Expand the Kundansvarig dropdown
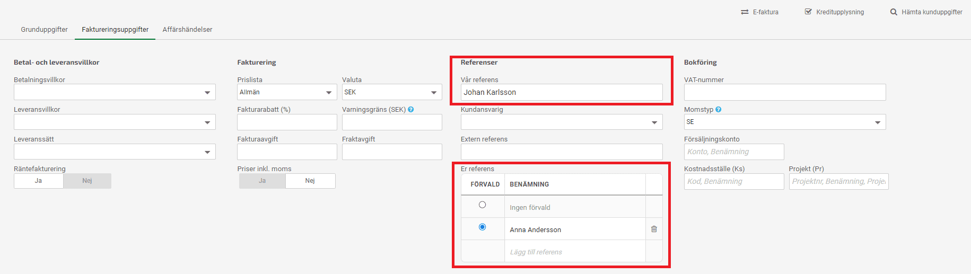The width and height of the screenshot is (971, 274). pyautogui.click(x=562, y=122)
